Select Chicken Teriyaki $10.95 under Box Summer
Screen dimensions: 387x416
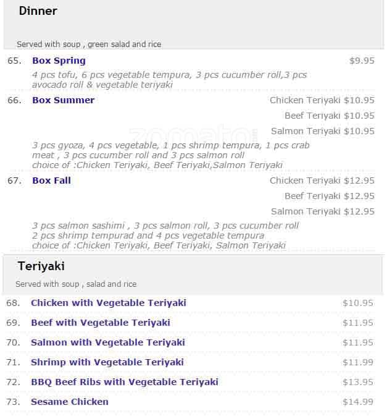coord(322,100)
